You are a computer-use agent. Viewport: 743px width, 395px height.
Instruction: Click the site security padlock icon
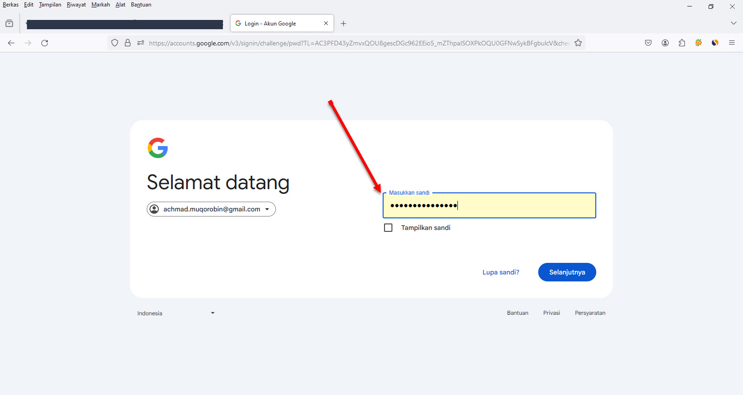point(128,43)
